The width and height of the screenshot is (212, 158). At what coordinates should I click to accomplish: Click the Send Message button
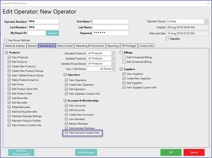86,152
